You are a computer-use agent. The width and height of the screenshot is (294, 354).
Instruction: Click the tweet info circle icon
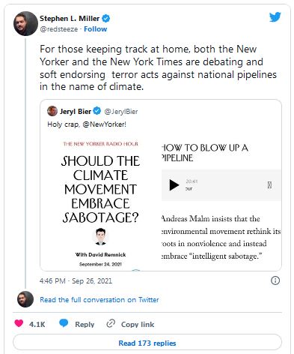point(275,280)
